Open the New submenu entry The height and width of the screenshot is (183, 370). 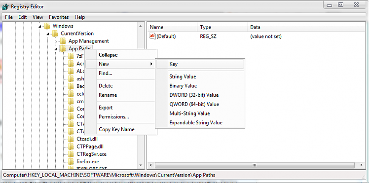(x=121, y=64)
